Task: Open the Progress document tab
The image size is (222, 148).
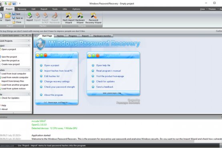Action: [73, 36]
